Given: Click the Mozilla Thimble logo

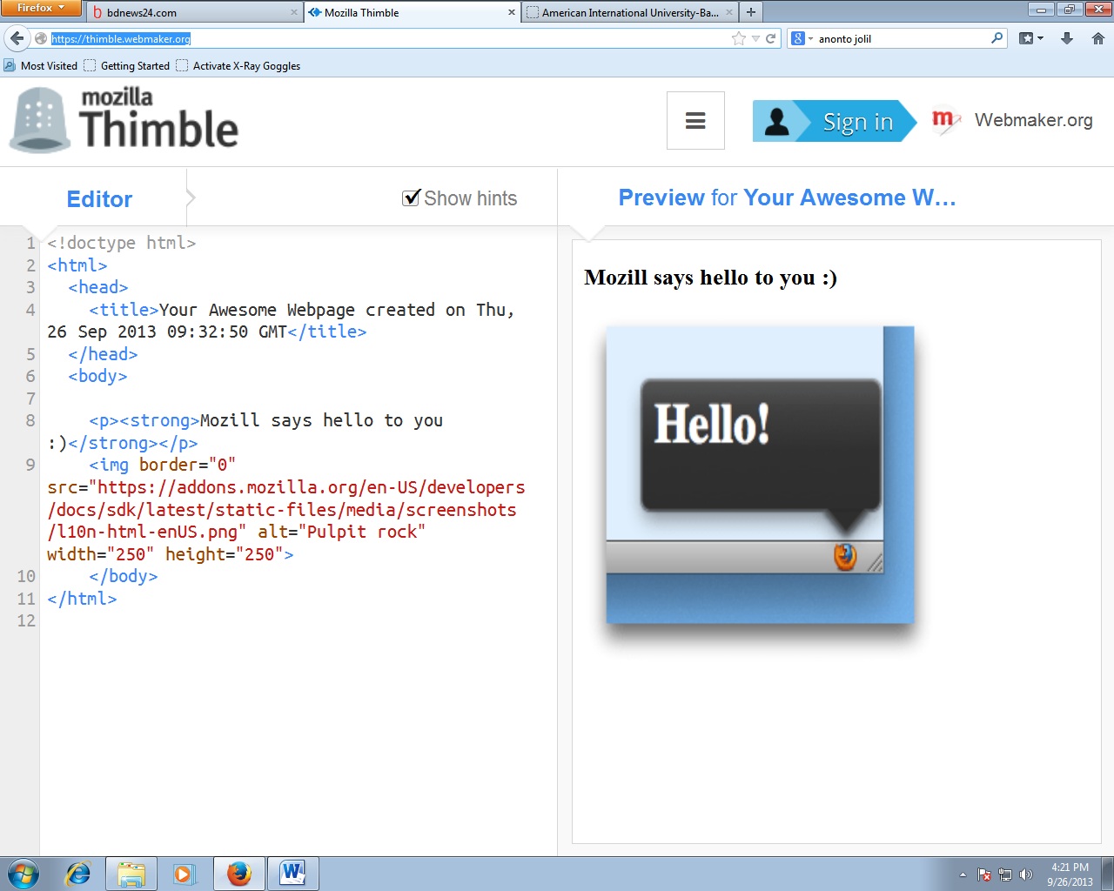Looking at the screenshot, I should pyautogui.click(x=124, y=120).
